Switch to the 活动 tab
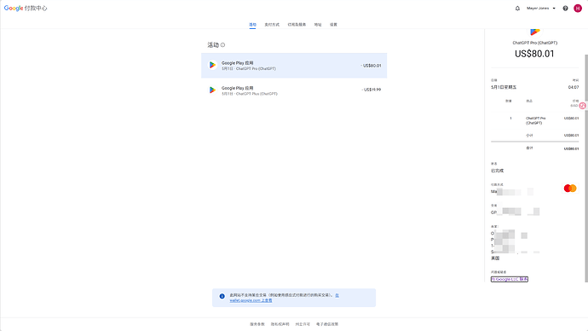This screenshot has width=588, height=331. [253, 25]
